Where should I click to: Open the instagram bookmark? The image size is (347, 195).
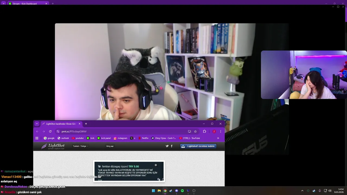[120, 138]
